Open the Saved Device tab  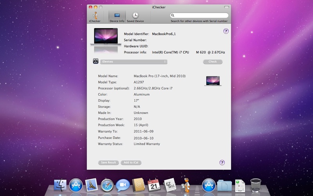point(135,17)
